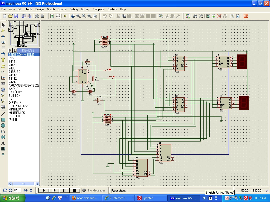270x202 pixels.
Task: Toggle the grid display
Action: tap(58, 16)
